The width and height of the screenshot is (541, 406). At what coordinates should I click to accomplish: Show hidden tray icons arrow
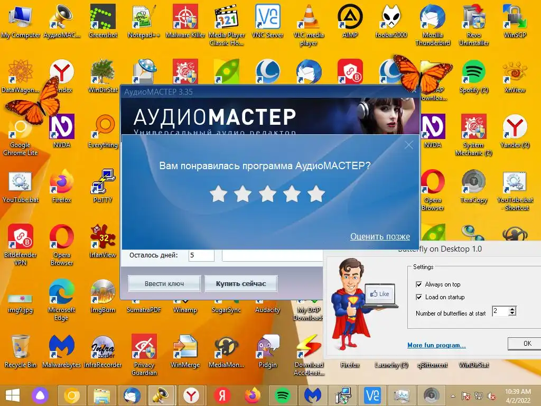[x=453, y=396]
